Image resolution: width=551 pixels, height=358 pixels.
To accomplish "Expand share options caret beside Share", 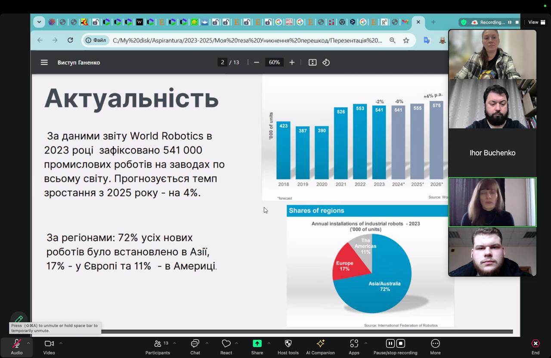I will click(x=269, y=343).
